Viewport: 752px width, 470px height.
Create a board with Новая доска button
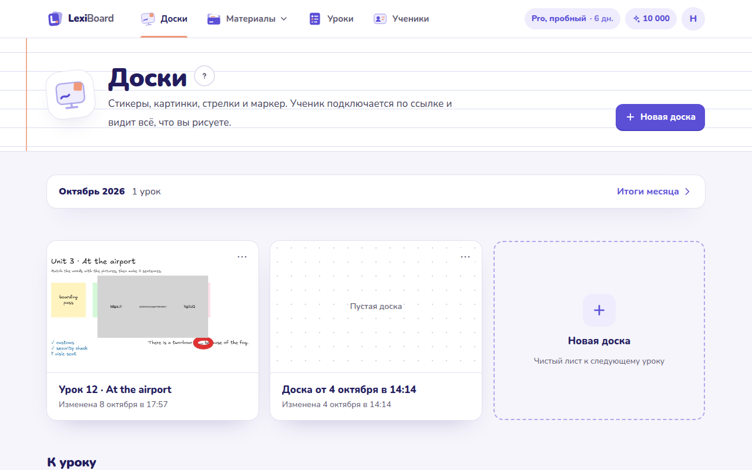click(x=660, y=117)
